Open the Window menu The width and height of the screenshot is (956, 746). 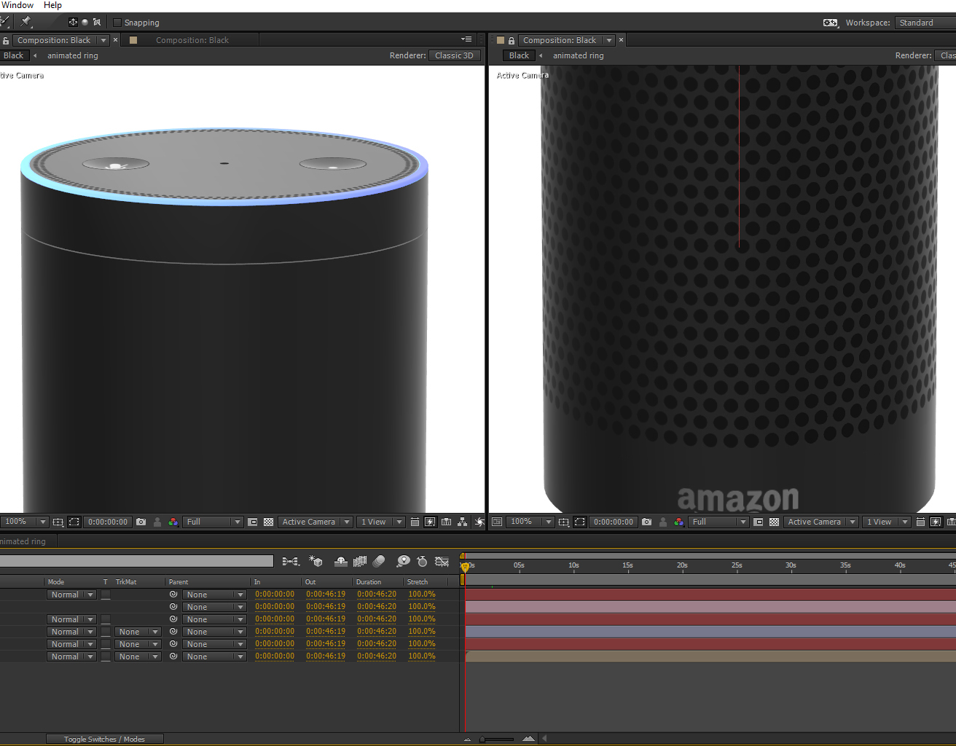tap(17, 5)
